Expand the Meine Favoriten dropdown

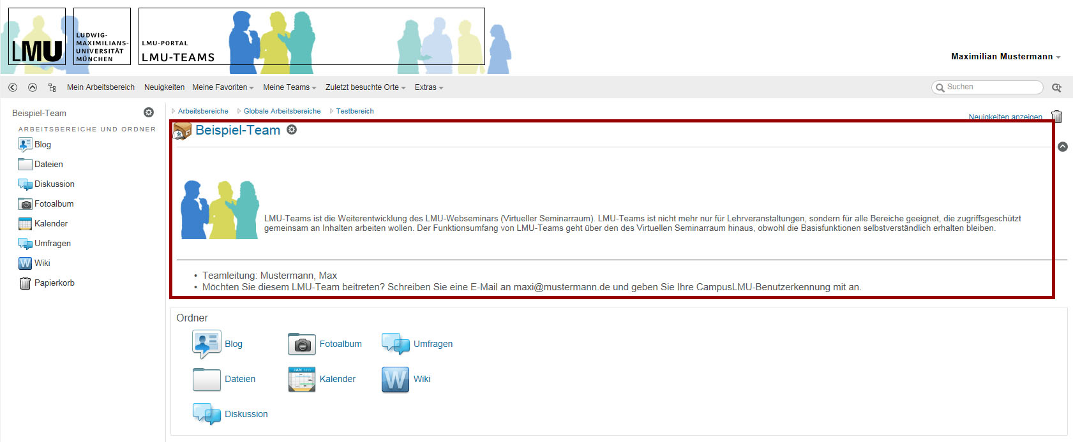tap(223, 87)
